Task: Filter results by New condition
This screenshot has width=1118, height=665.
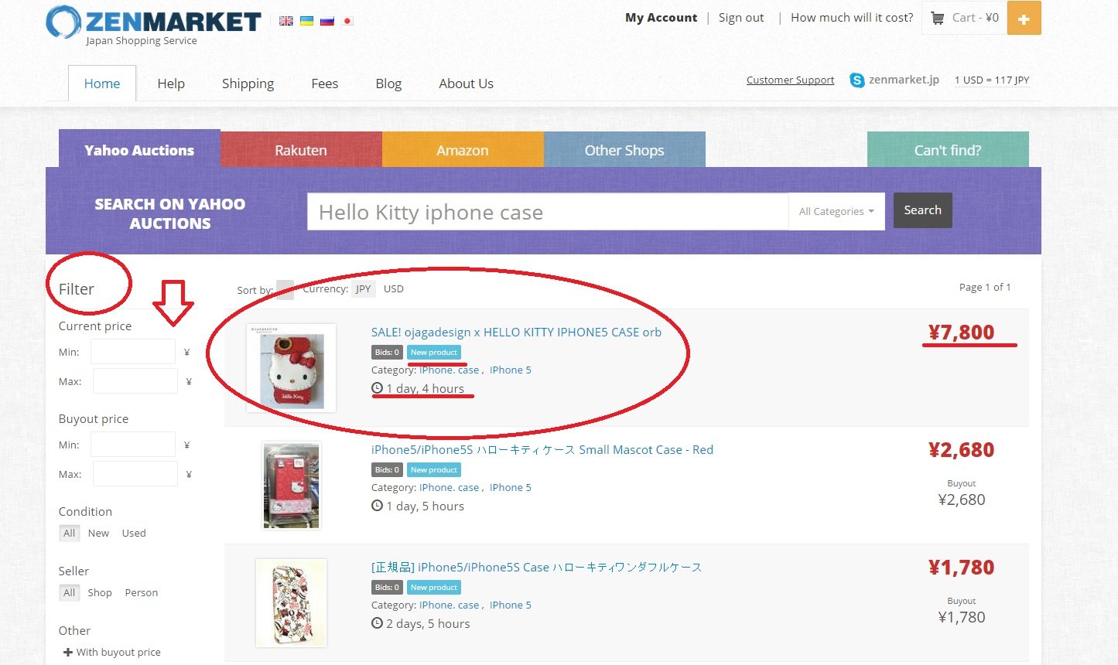Action: pyautogui.click(x=98, y=533)
